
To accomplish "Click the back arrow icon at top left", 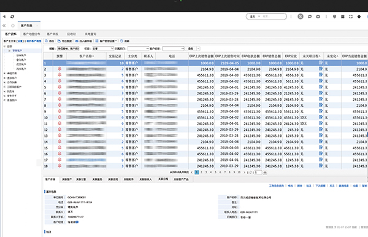I will [x=4, y=17].
